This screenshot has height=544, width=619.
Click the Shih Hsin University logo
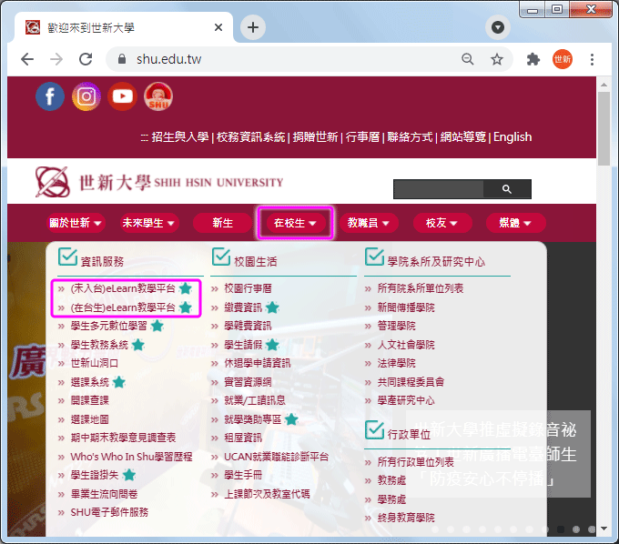point(159,182)
